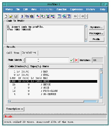Clear the filter with red X
The width and height of the screenshot is (111, 128).
(76, 60)
